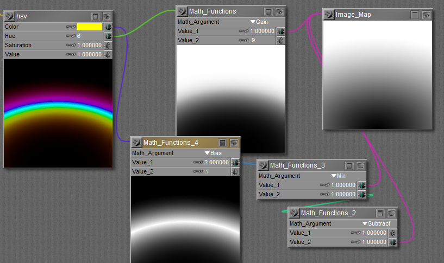Click Math_Functions_3 Value_1 plug connector
Screen dimensions: 444x263
pos(361,185)
